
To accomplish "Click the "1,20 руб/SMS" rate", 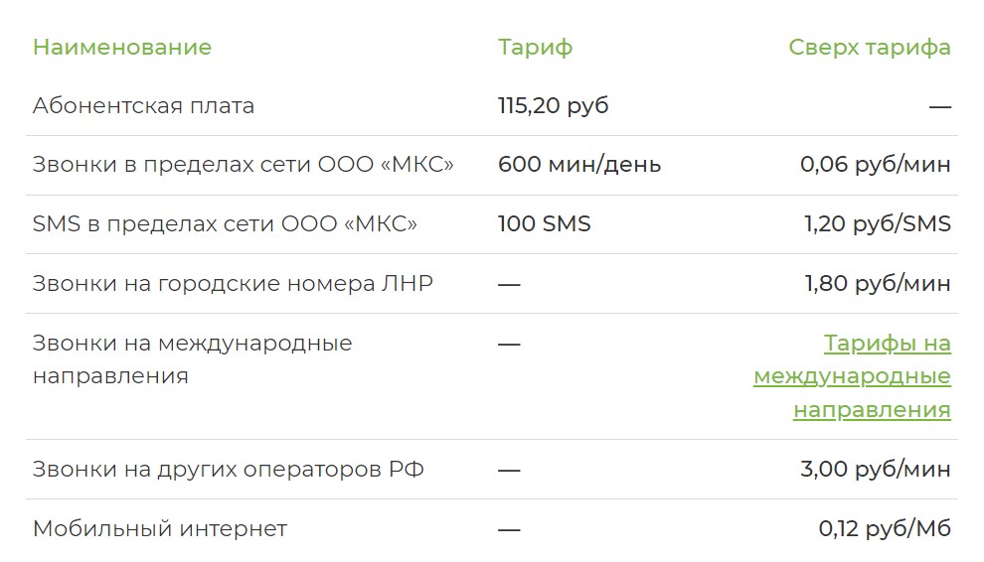I will (877, 224).
